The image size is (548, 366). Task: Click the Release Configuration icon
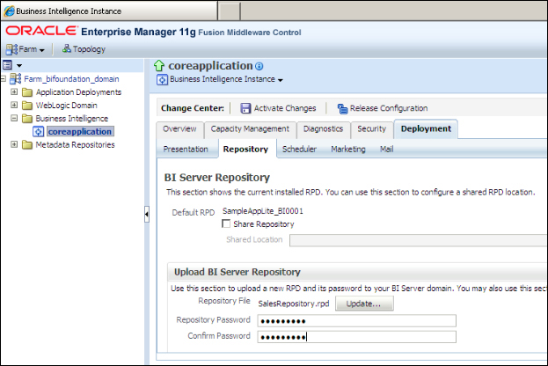[341, 109]
